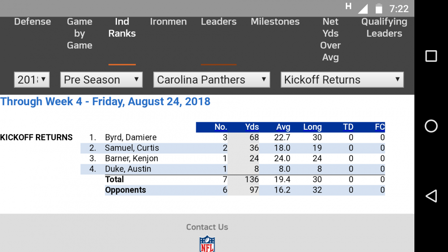Image resolution: width=448 pixels, height=252 pixels.
Task: Open Net Yds Over Avg tab
Action: (331, 39)
